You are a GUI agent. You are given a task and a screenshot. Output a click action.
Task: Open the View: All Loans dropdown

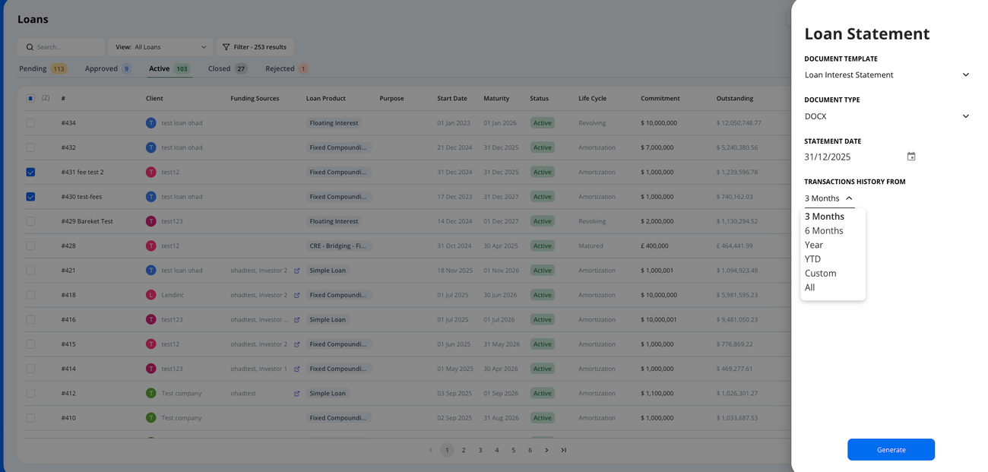(x=160, y=46)
